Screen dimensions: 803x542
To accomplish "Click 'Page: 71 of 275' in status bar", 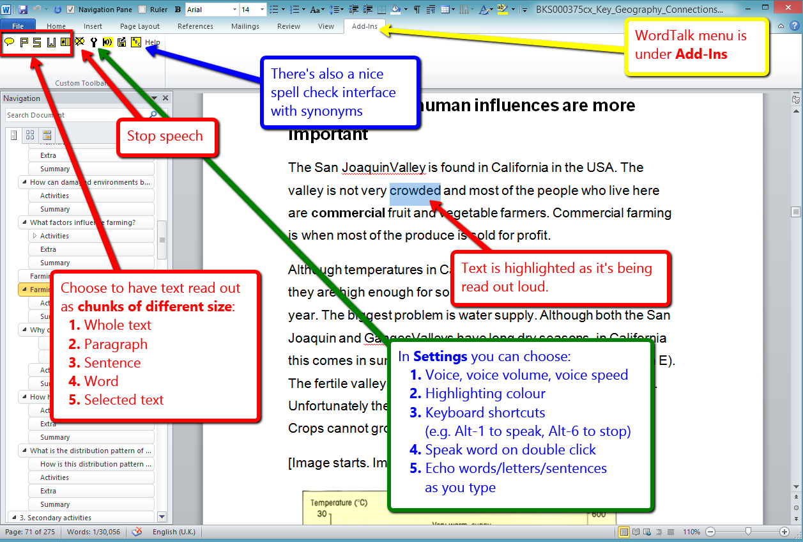I will (x=30, y=532).
